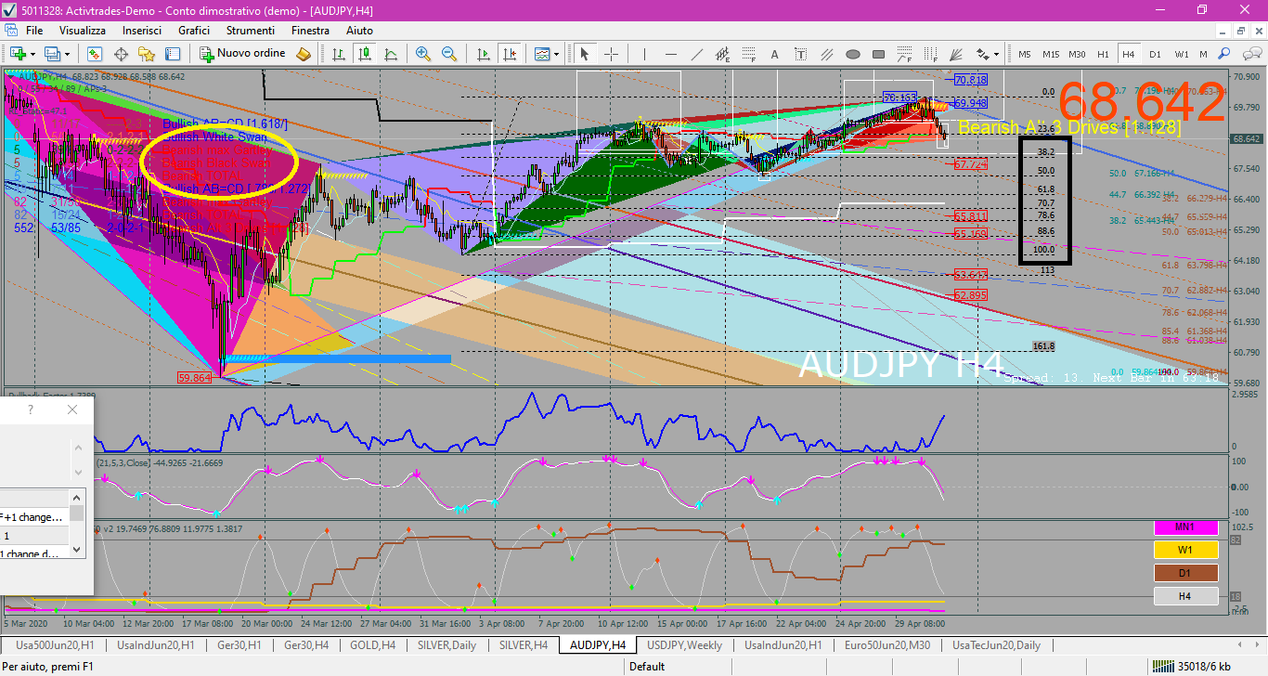Expand the profiles dropdown arrow

click(x=67, y=54)
